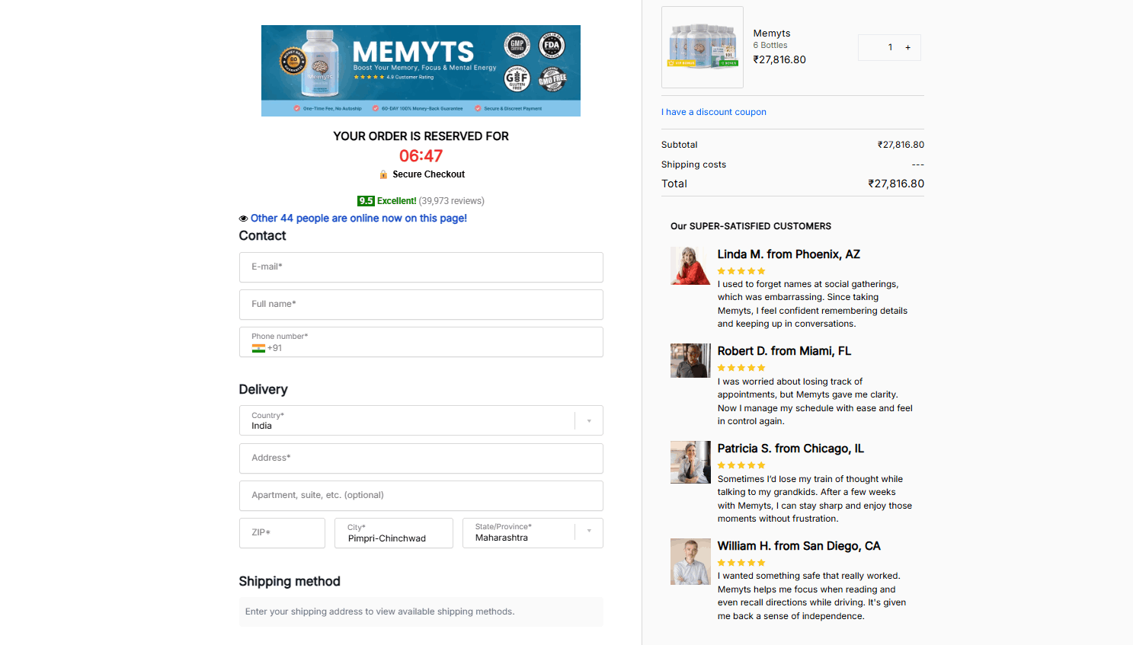Screen dimensions: 1133x645
Task: Open the State/Province dropdown
Action: pos(587,532)
